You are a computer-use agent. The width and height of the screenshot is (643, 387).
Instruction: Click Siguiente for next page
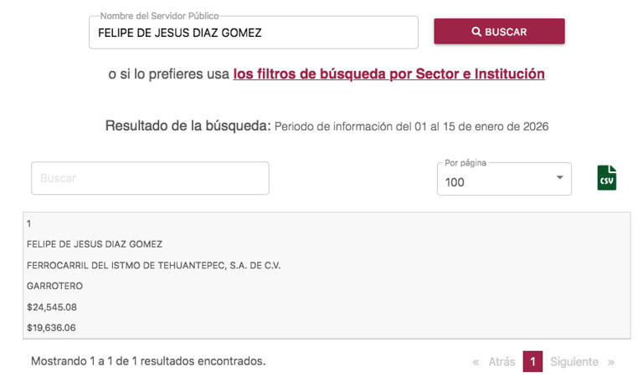tap(574, 362)
